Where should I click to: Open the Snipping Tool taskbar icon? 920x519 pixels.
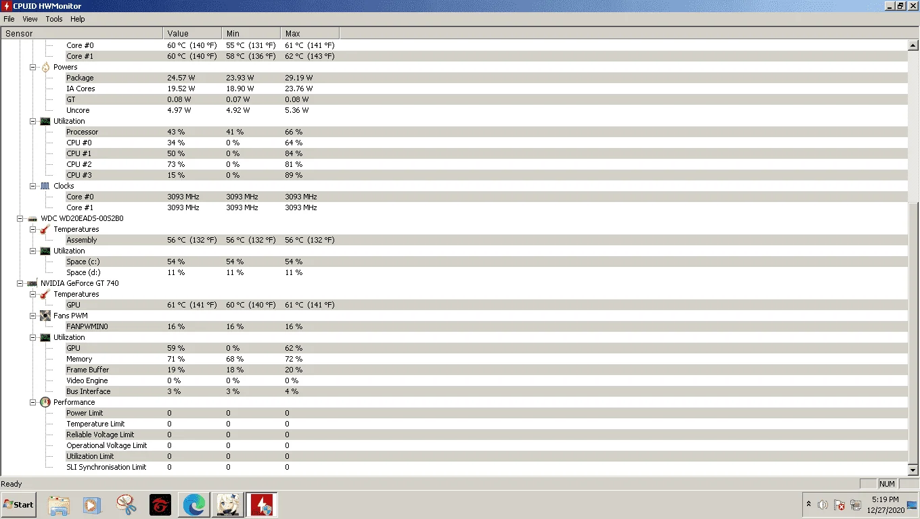click(126, 505)
